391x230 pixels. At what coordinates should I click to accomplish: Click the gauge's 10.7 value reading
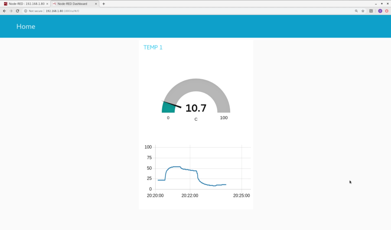click(x=196, y=108)
